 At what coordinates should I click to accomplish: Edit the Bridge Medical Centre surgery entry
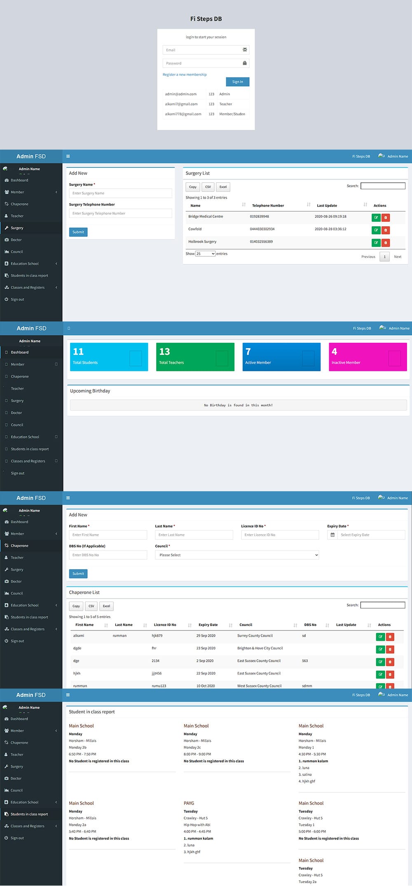point(376,218)
